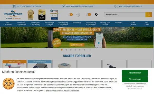Viewport: 154px width, 96px height.
Task: Select the first carousel slide dot
Action: [62, 50]
